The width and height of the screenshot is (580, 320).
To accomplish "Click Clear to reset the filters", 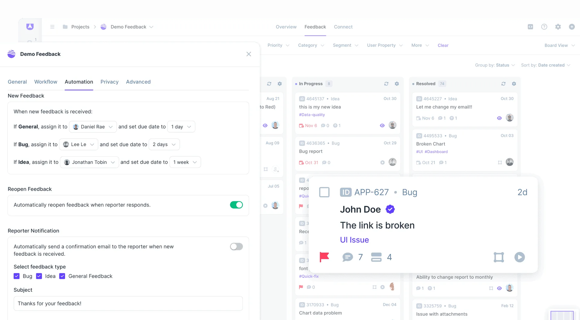I will (443, 45).
